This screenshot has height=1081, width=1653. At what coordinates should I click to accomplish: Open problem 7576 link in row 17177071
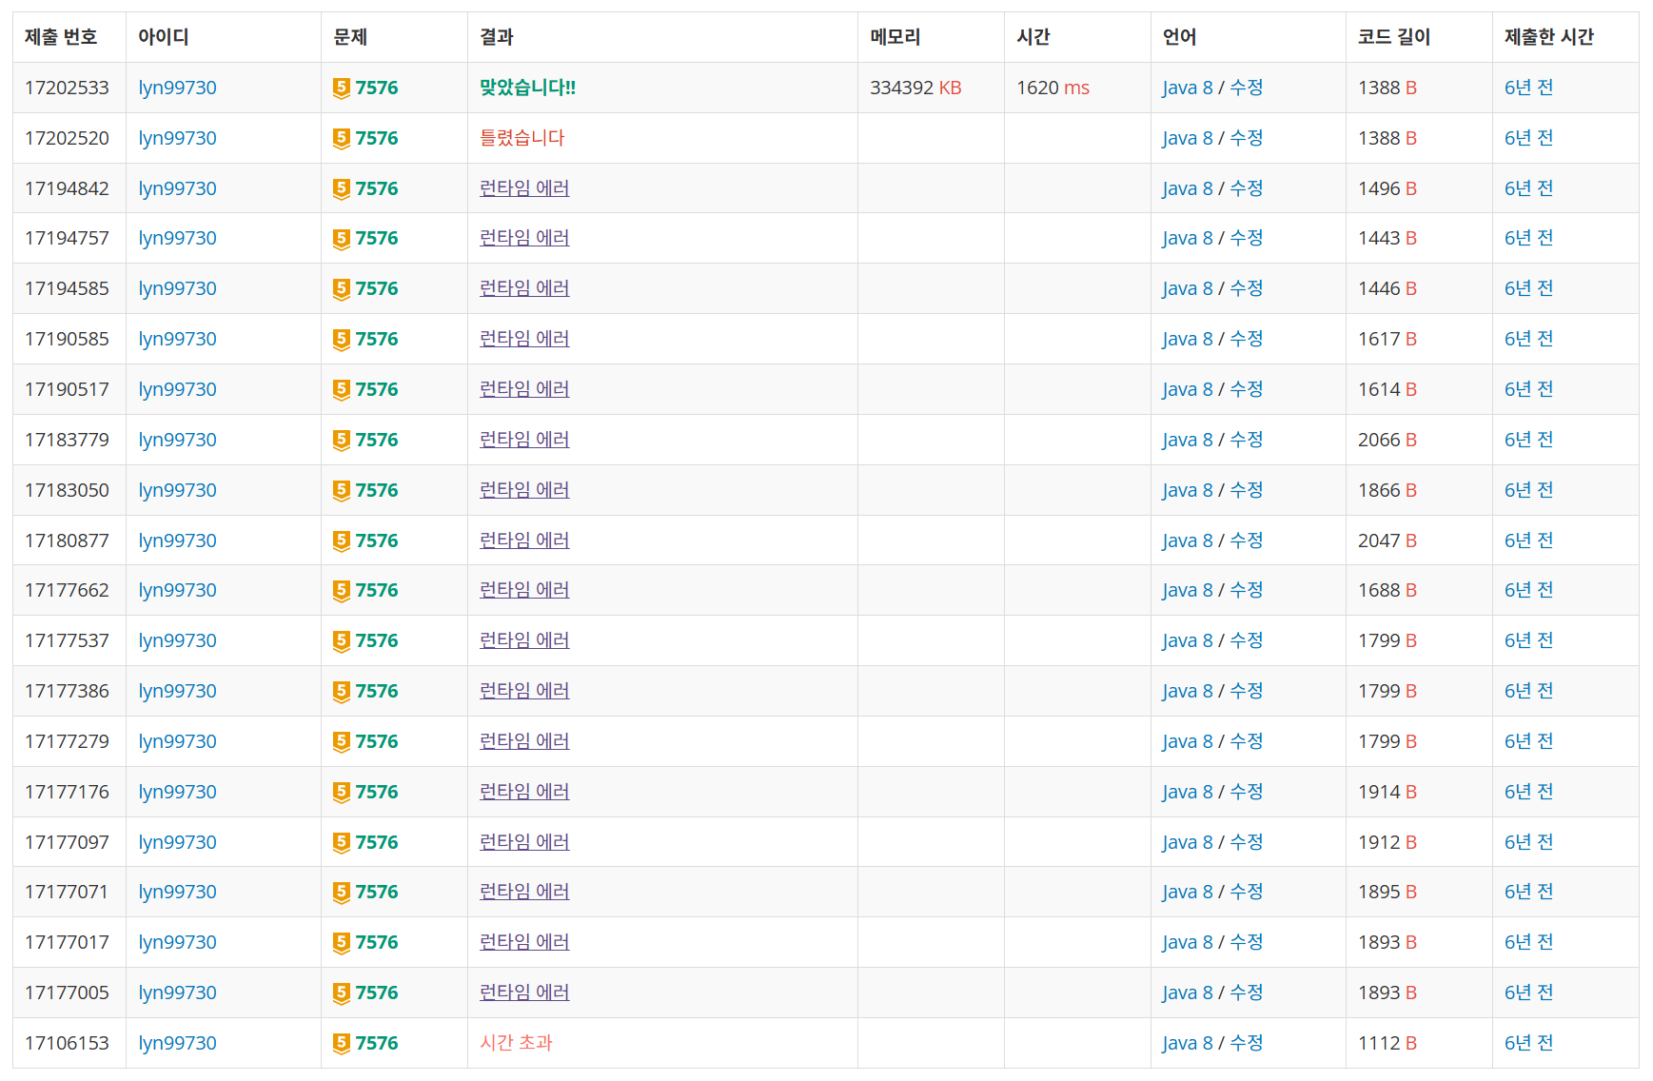(x=377, y=892)
